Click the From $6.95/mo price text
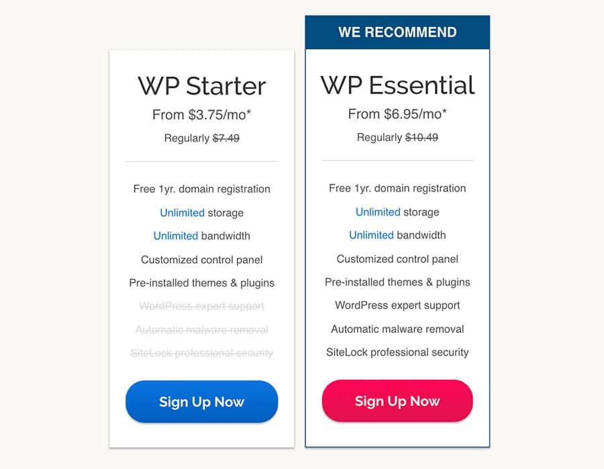The image size is (604, 469). pos(397,114)
